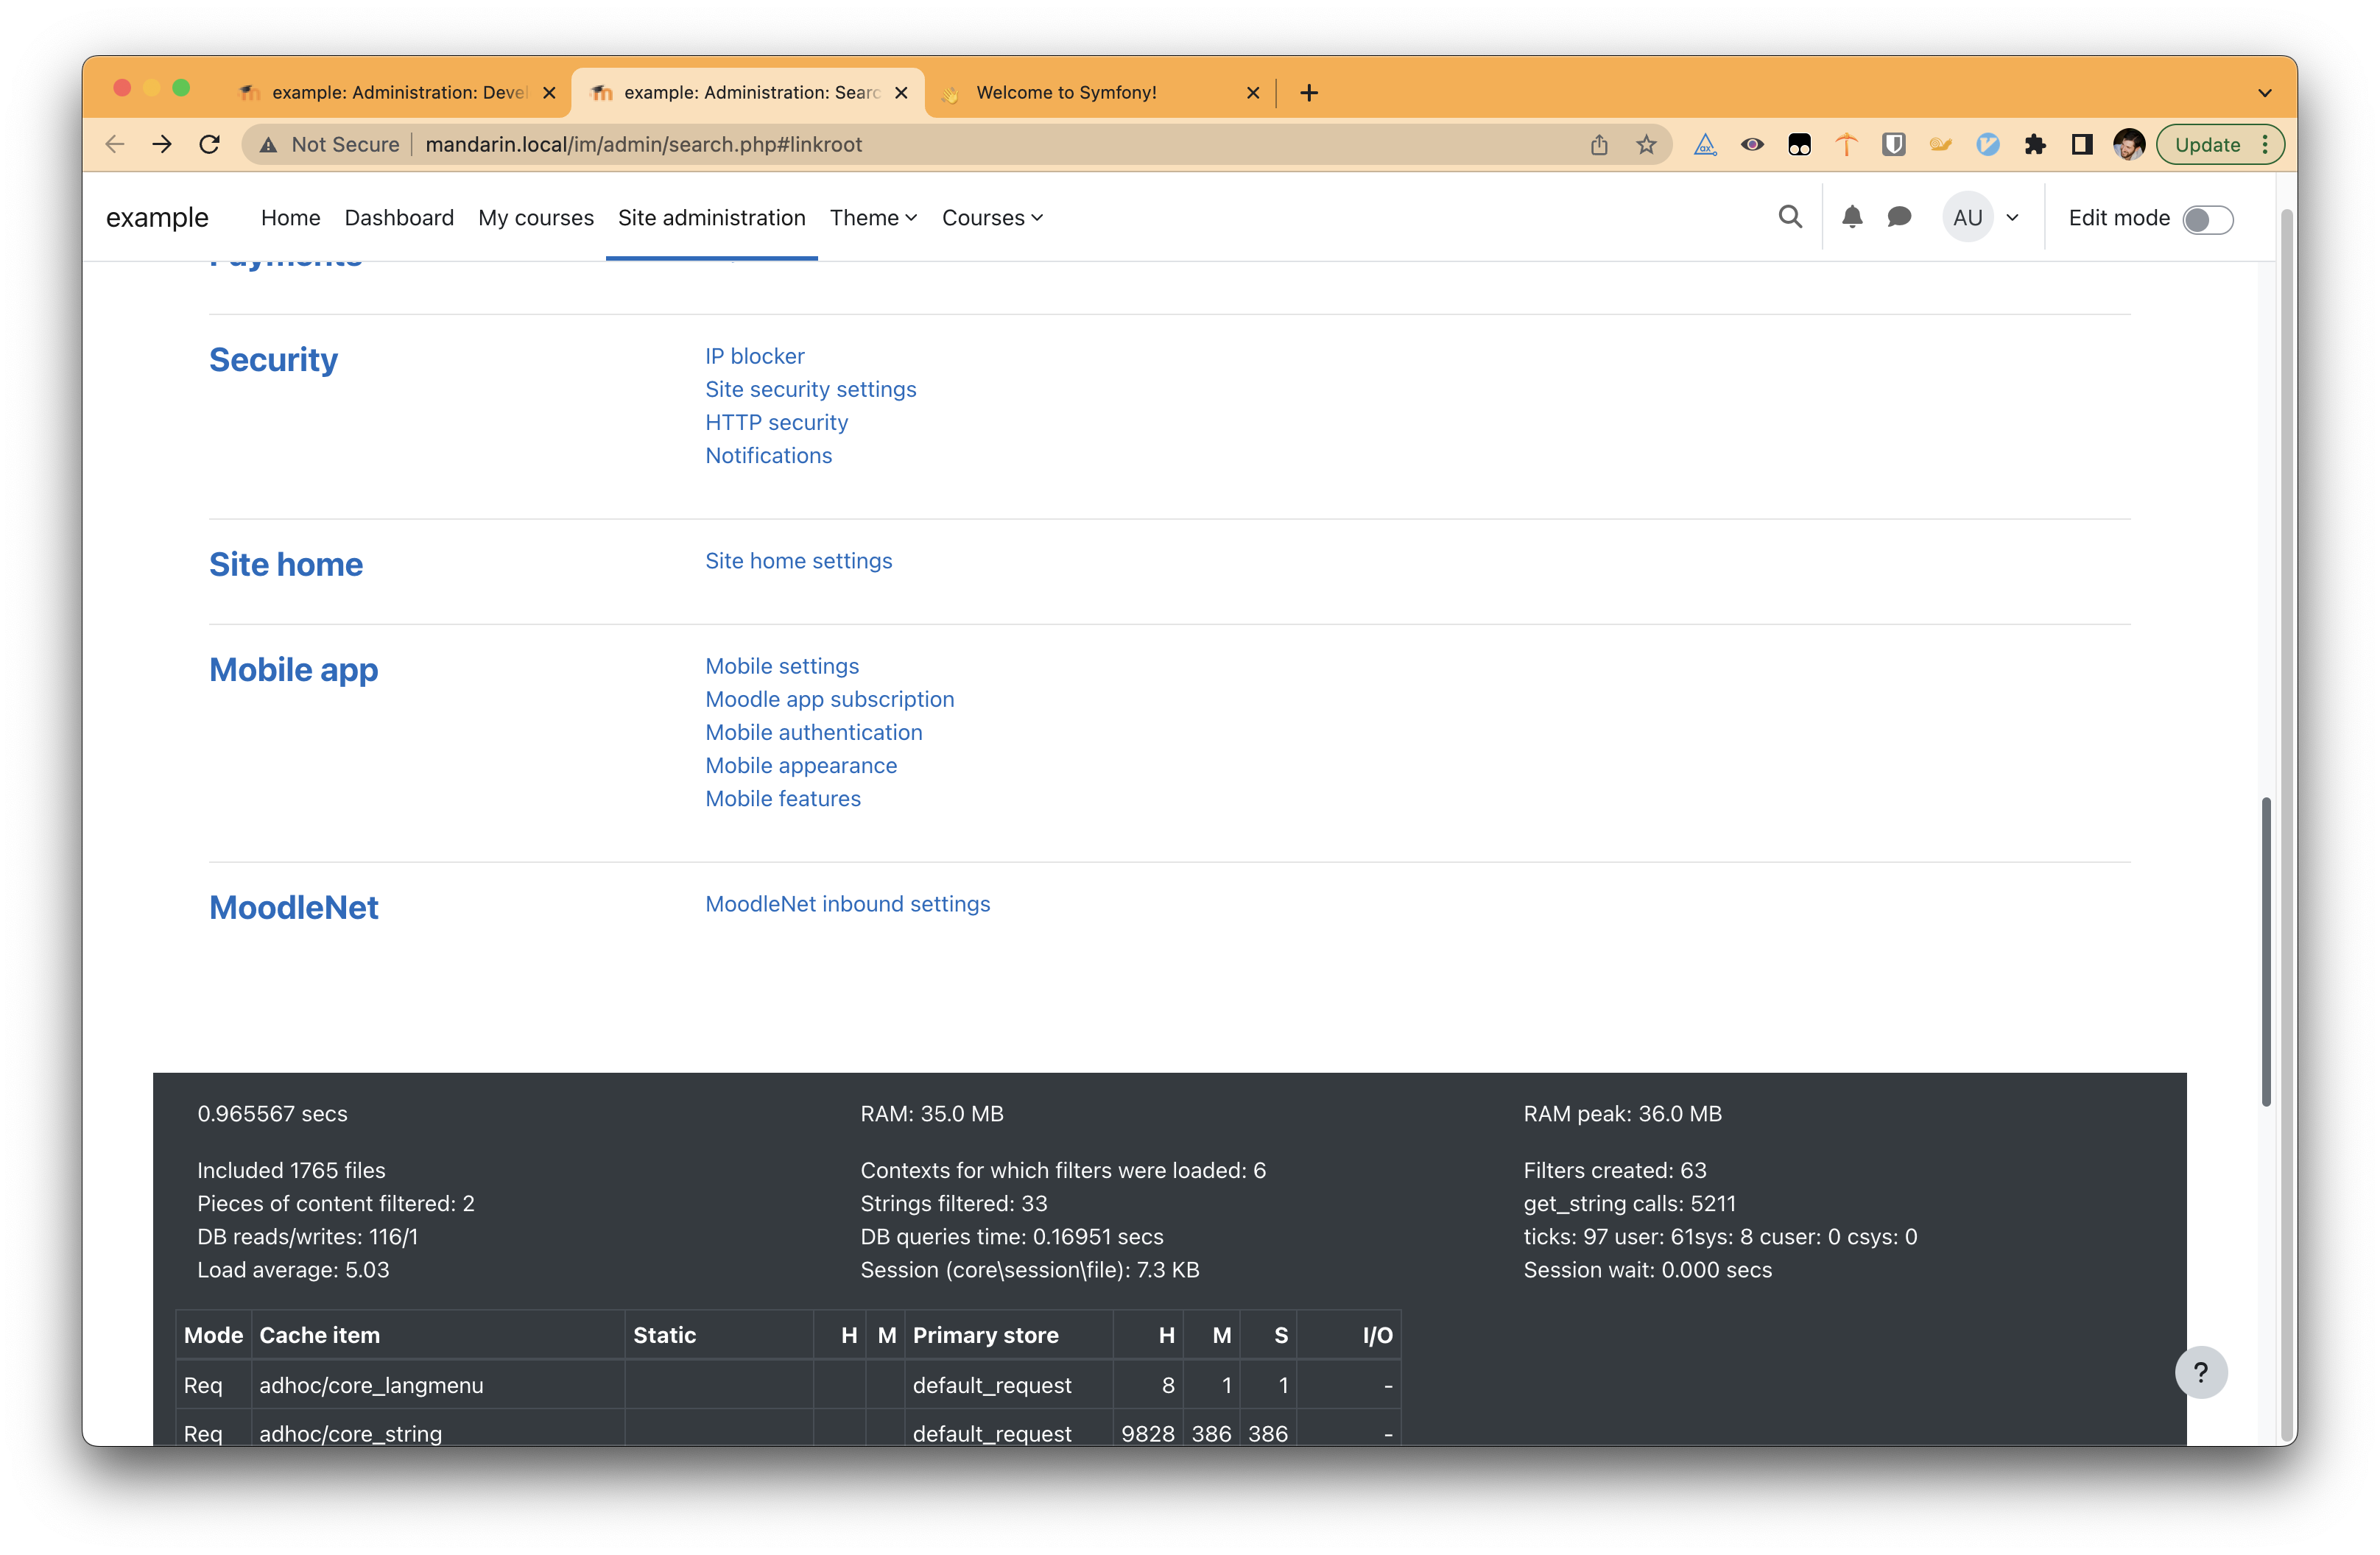2380x1555 pixels.
Task: Open Site security settings
Action: (x=810, y=389)
